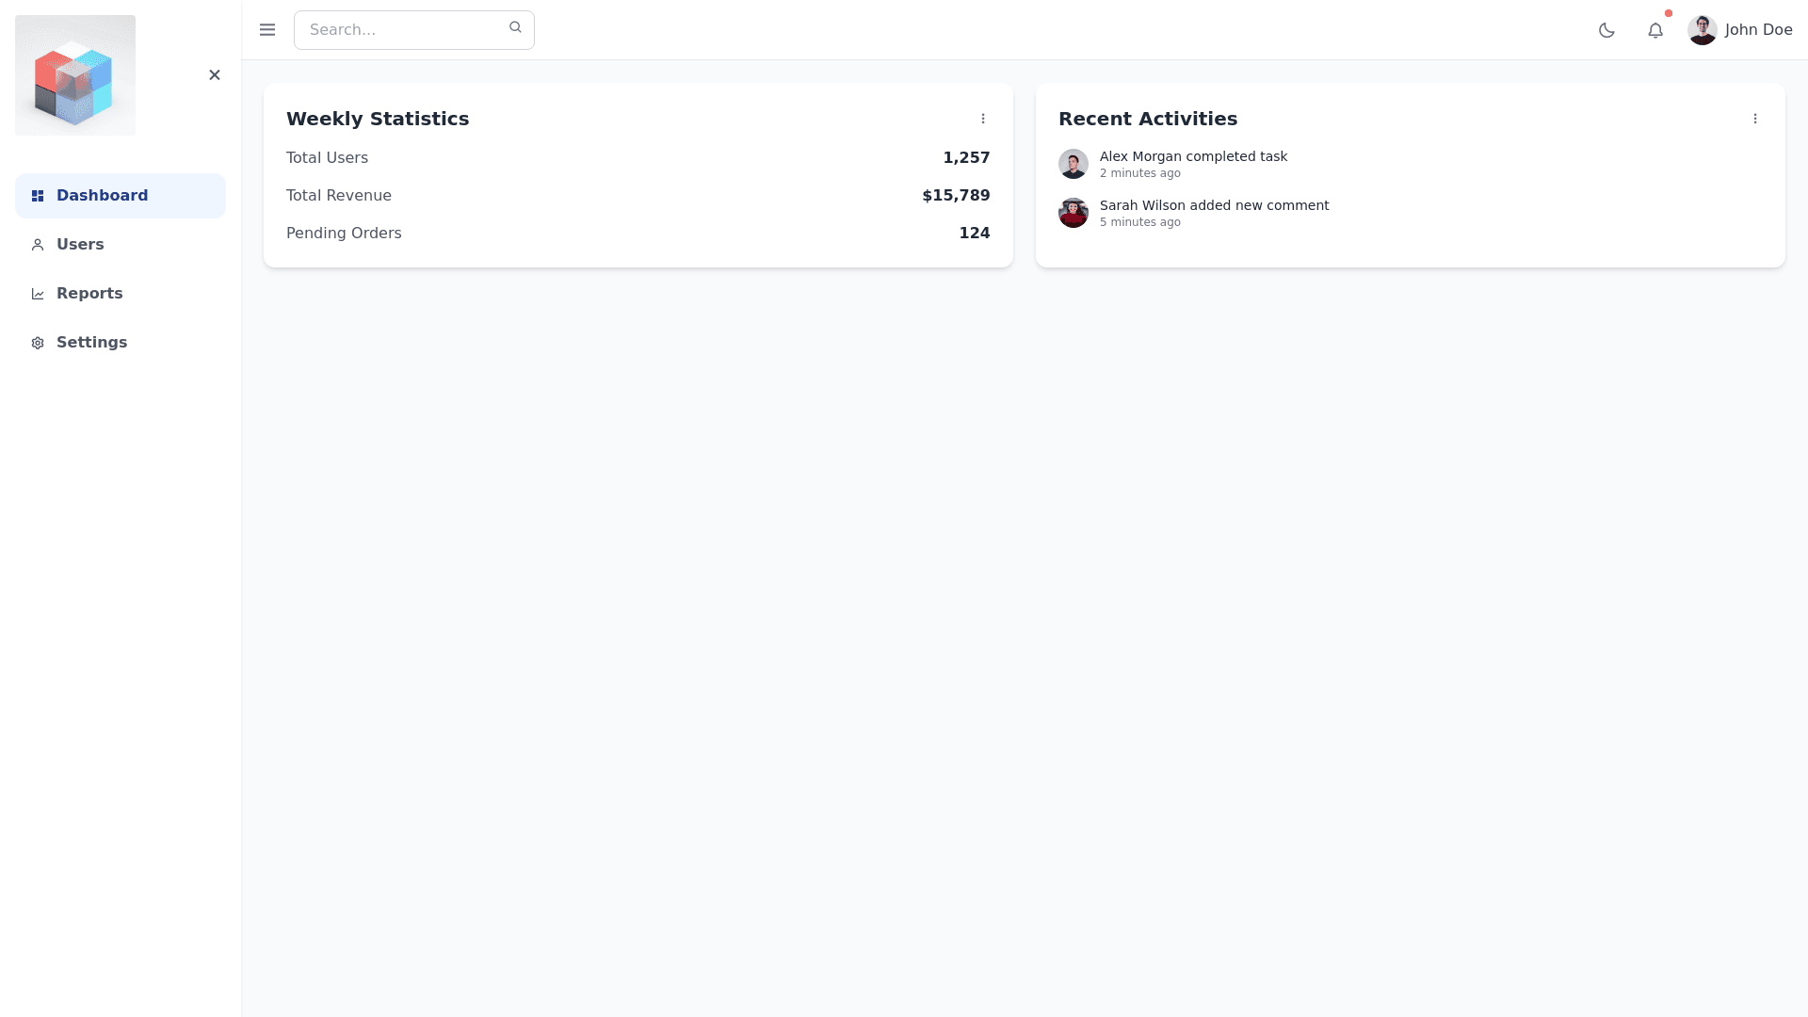
Task: Open Recent Activities options menu
Action: point(1755,119)
